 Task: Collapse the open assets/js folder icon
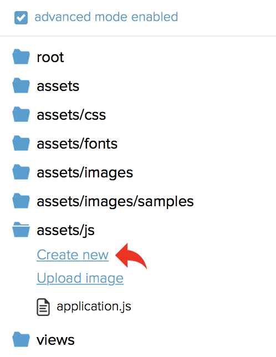pyautogui.click(x=21, y=230)
